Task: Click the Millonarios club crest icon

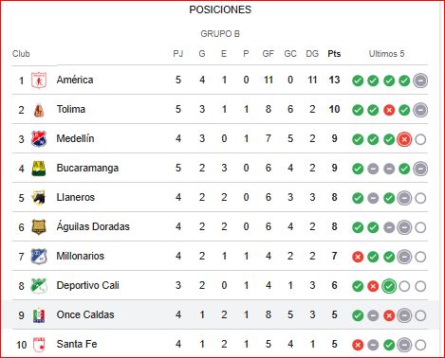Action: point(39,257)
